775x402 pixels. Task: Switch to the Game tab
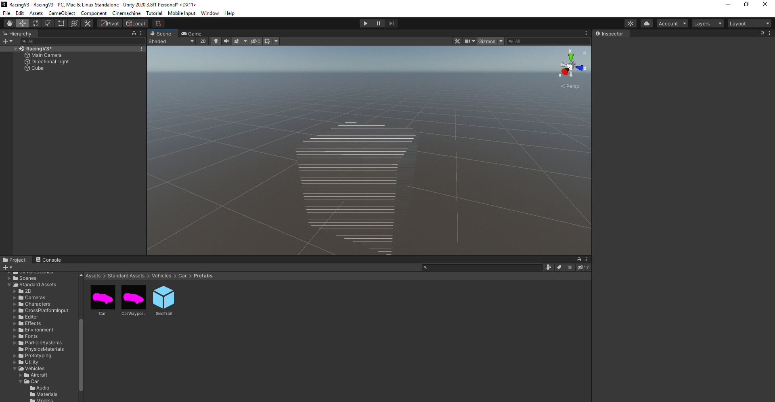click(x=191, y=33)
